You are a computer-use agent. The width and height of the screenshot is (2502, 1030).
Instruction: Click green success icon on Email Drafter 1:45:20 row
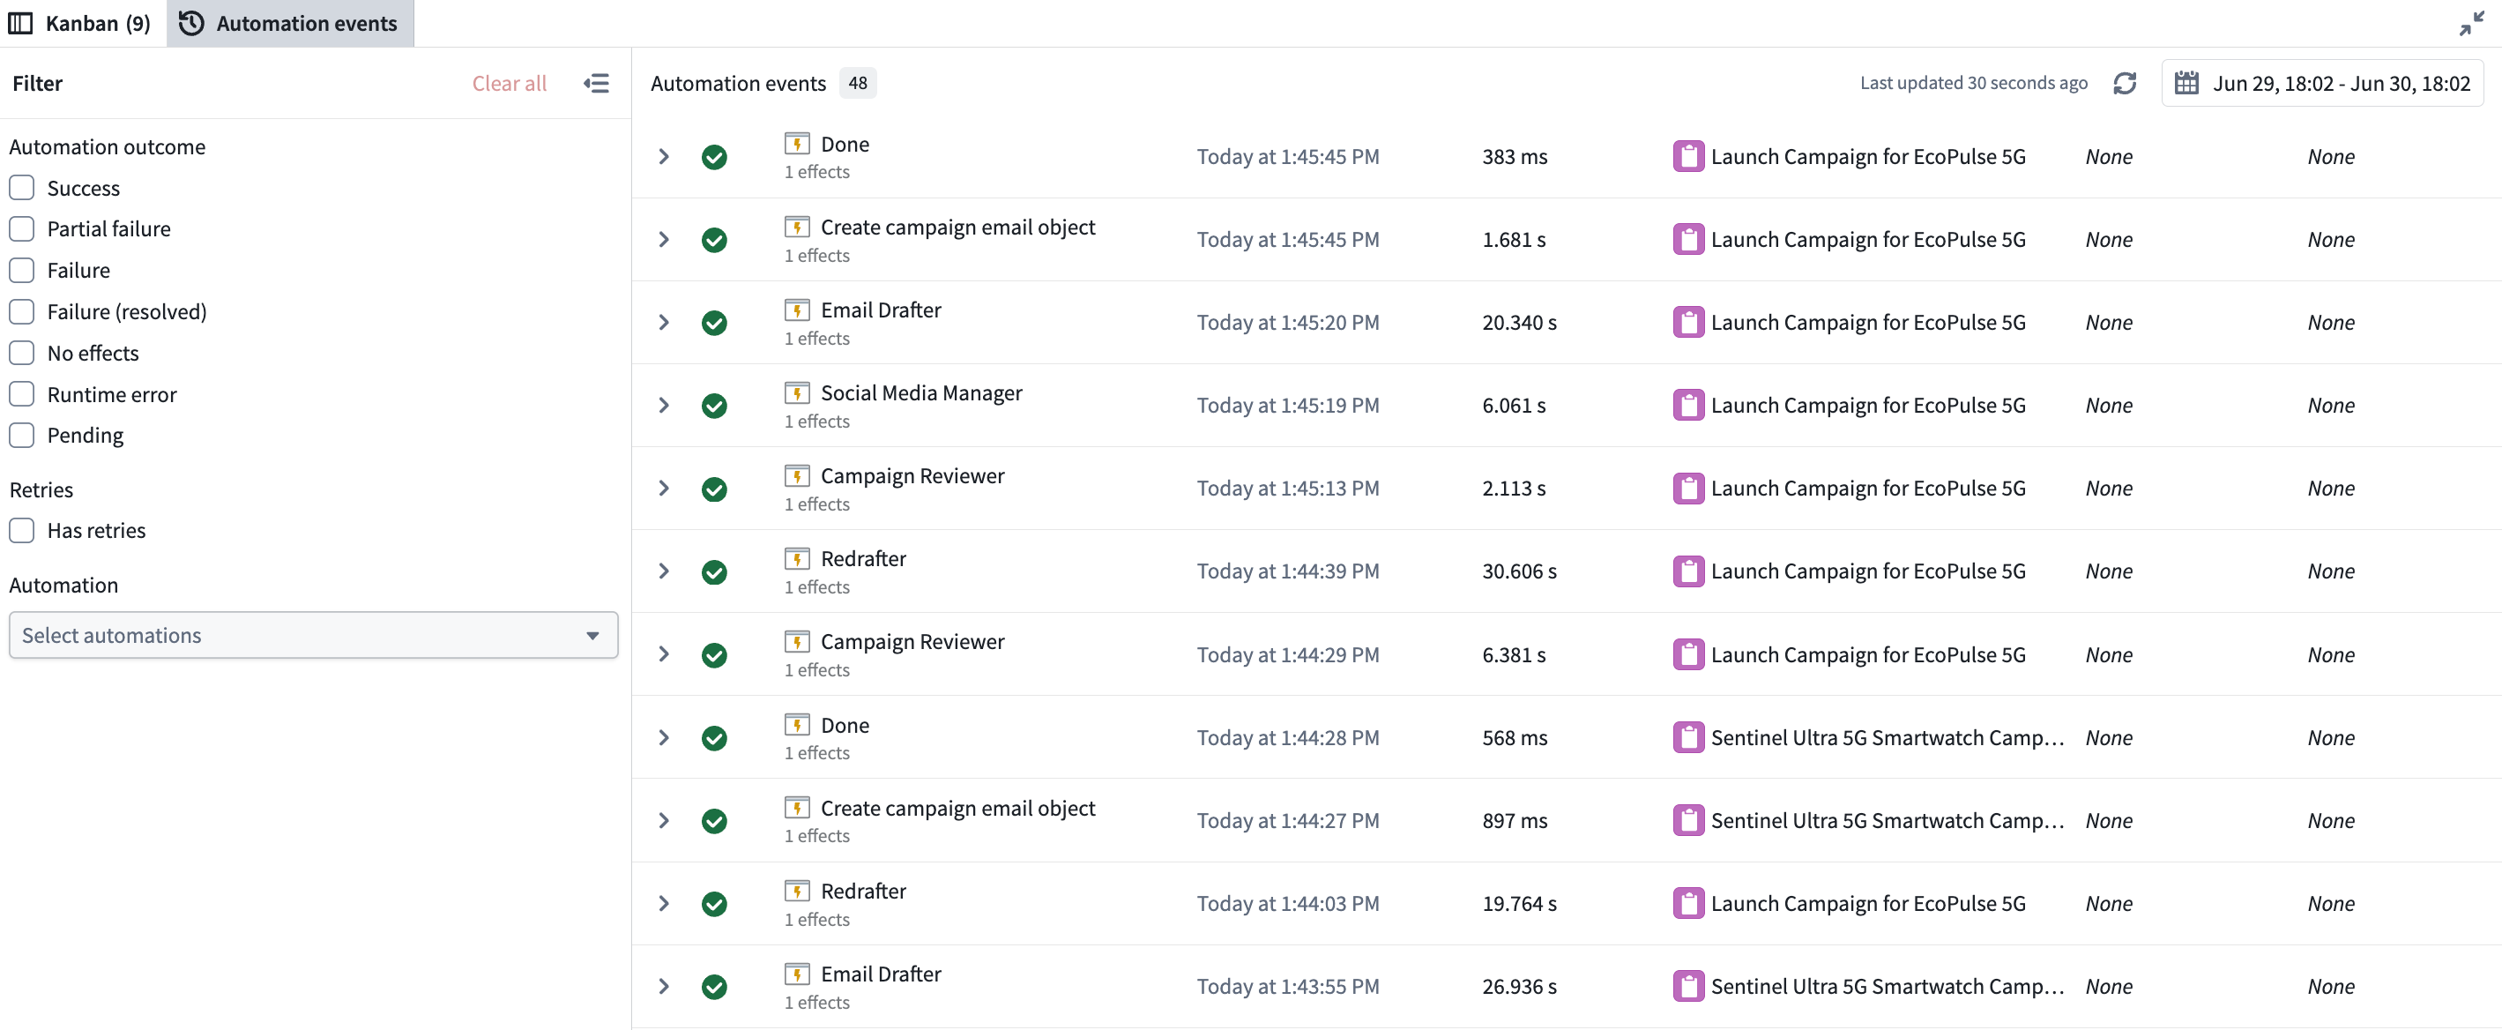(x=714, y=323)
